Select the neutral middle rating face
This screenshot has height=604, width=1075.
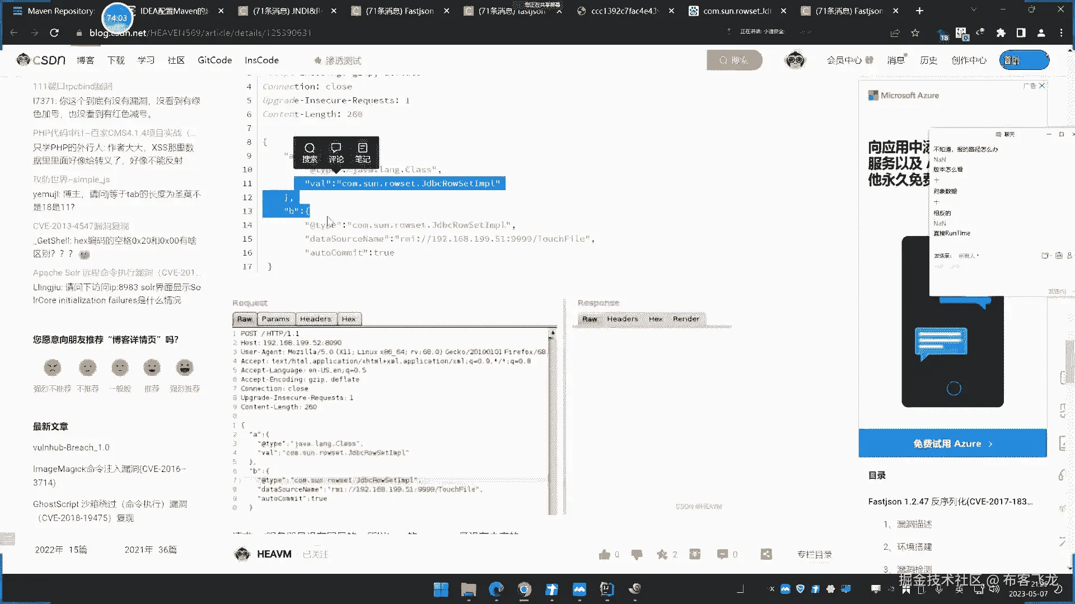click(120, 367)
